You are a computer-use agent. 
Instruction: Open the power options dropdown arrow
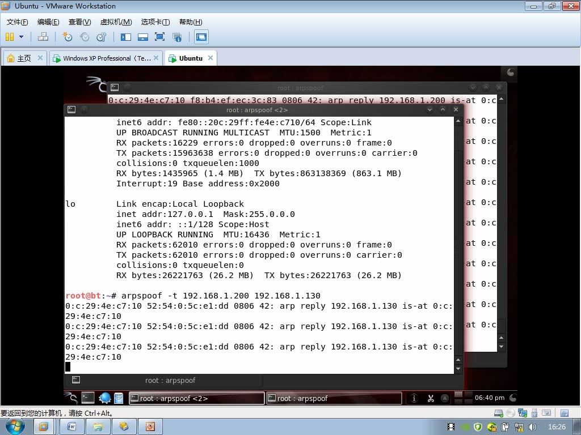(21, 37)
